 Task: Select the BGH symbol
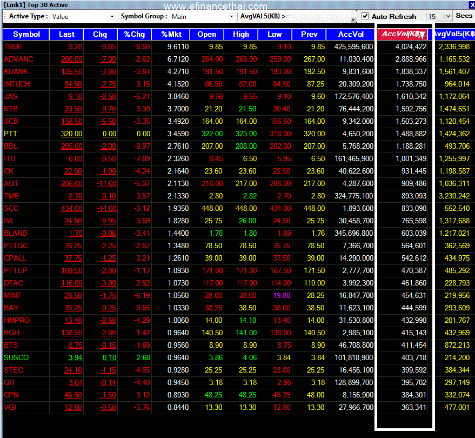pyautogui.click(x=11, y=333)
